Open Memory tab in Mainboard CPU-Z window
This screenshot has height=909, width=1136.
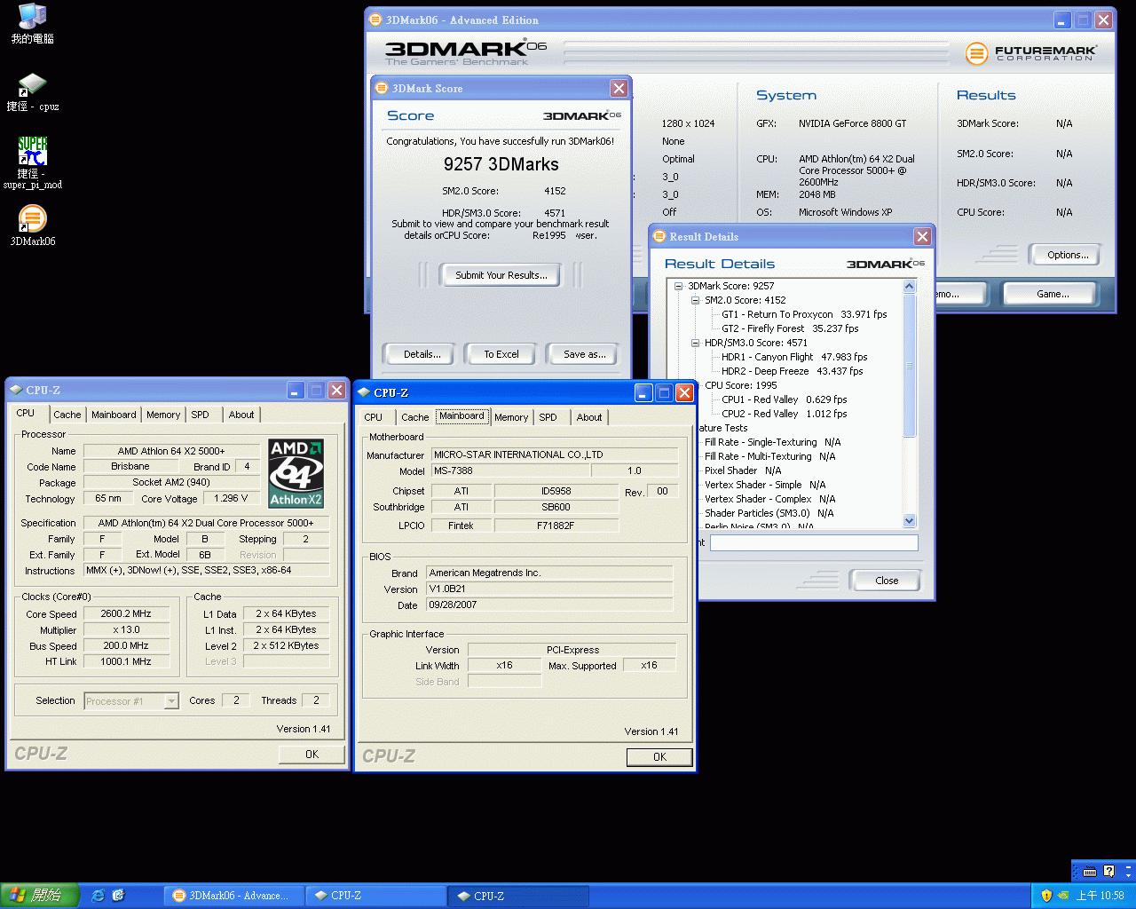tap(511, 417)
